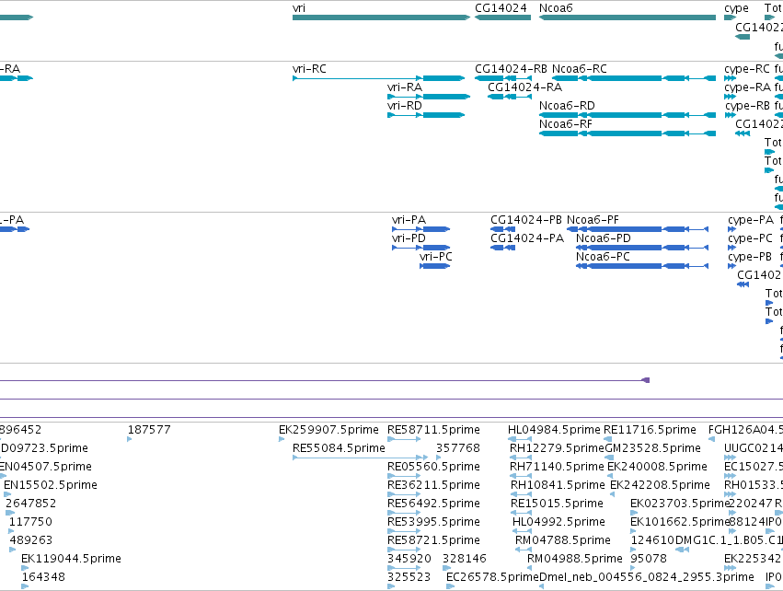Viewport: 783px width, 591px height.
Task: Select the EC26578.5prime EST label
Action: coord(492,577)
